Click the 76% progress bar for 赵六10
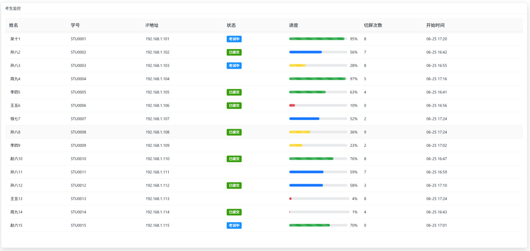The width and height of the screenshot is (530, 251). (318, 159)
